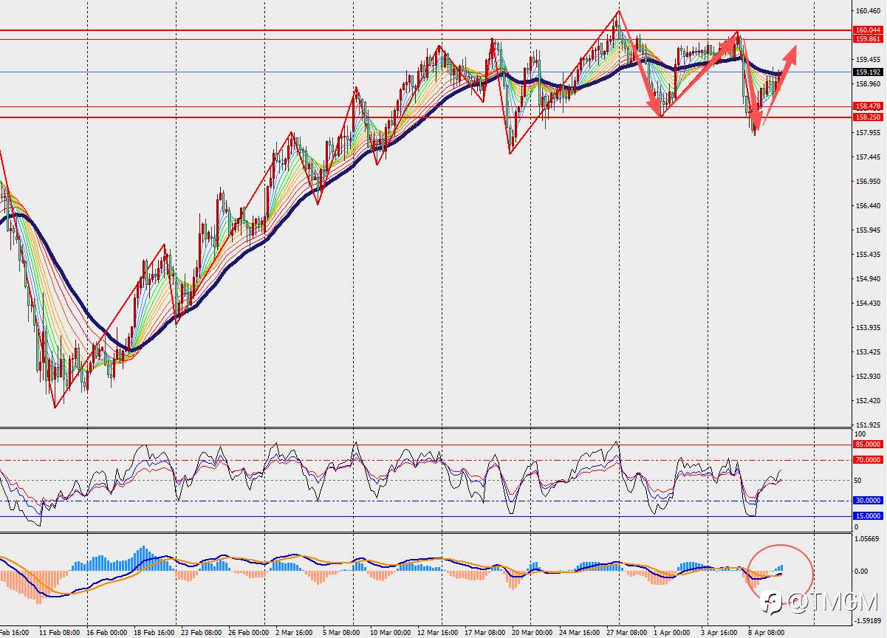This screenshot has width=887, height=638.
Task: Click the 155.435 price axis value
Action: [x=869, y=255]
